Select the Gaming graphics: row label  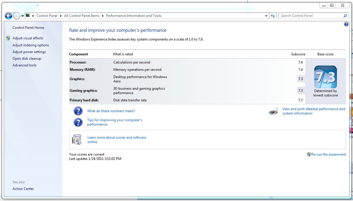(84, 91)
